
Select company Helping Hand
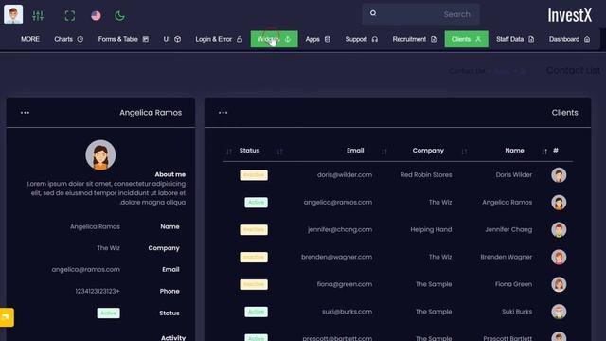click(431, 229)
